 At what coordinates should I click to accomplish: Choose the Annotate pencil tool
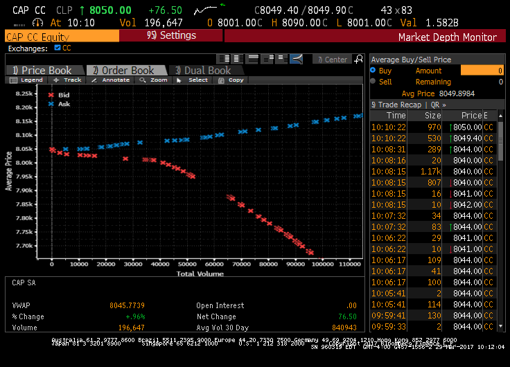point(111,80)
